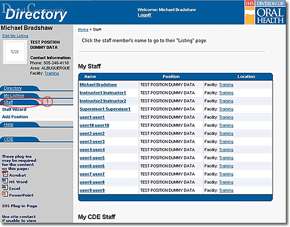Click Training facility link in user5's row
The width and height of the screenshot is (290, 227).
[226, 158]
